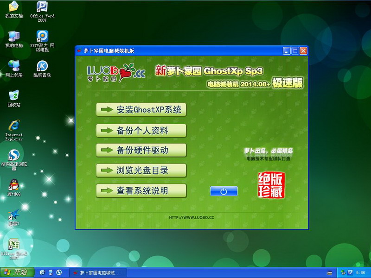The height and width of the screenshot is (278, 371).
Task: Click the shield tray icon
Action: (350, 272)
